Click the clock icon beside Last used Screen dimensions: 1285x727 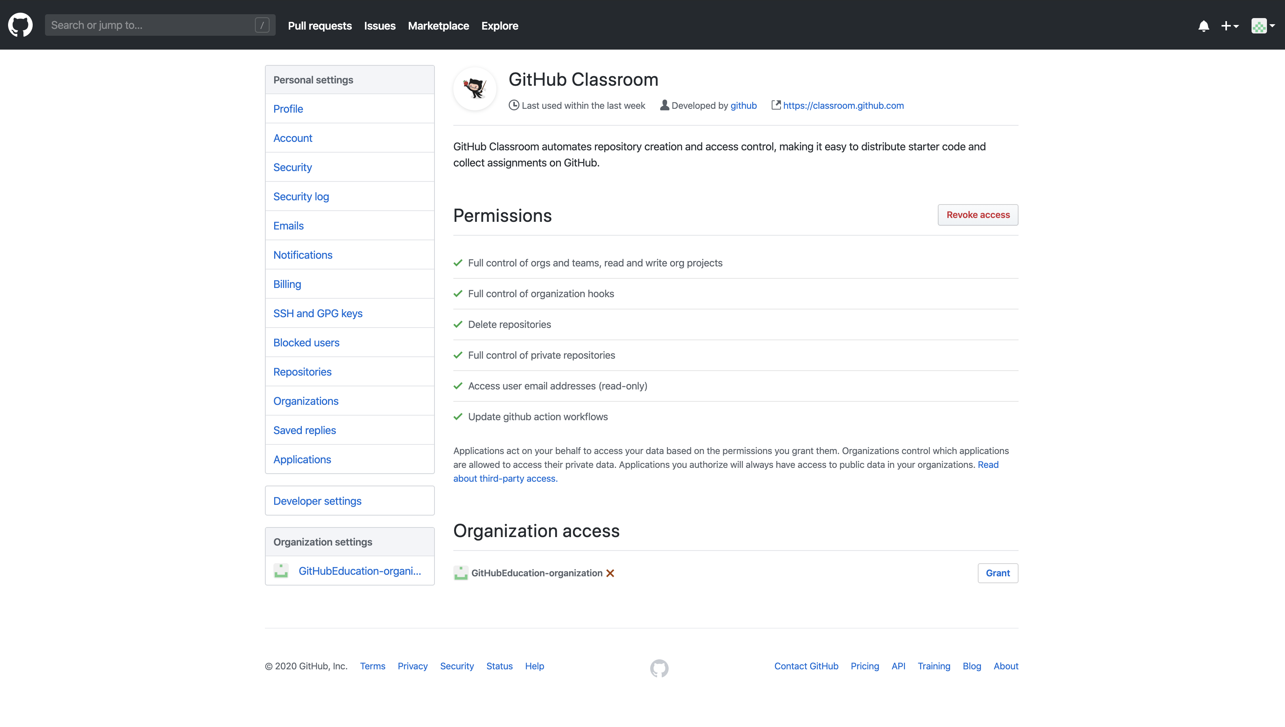(x=514, y=105)
